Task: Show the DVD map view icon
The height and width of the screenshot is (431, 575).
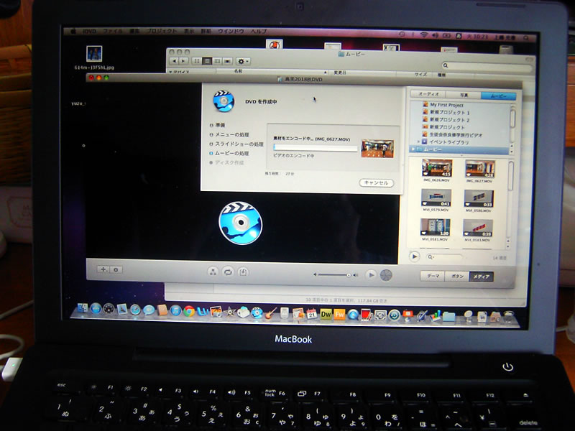Action: click(x=213, y=272)
